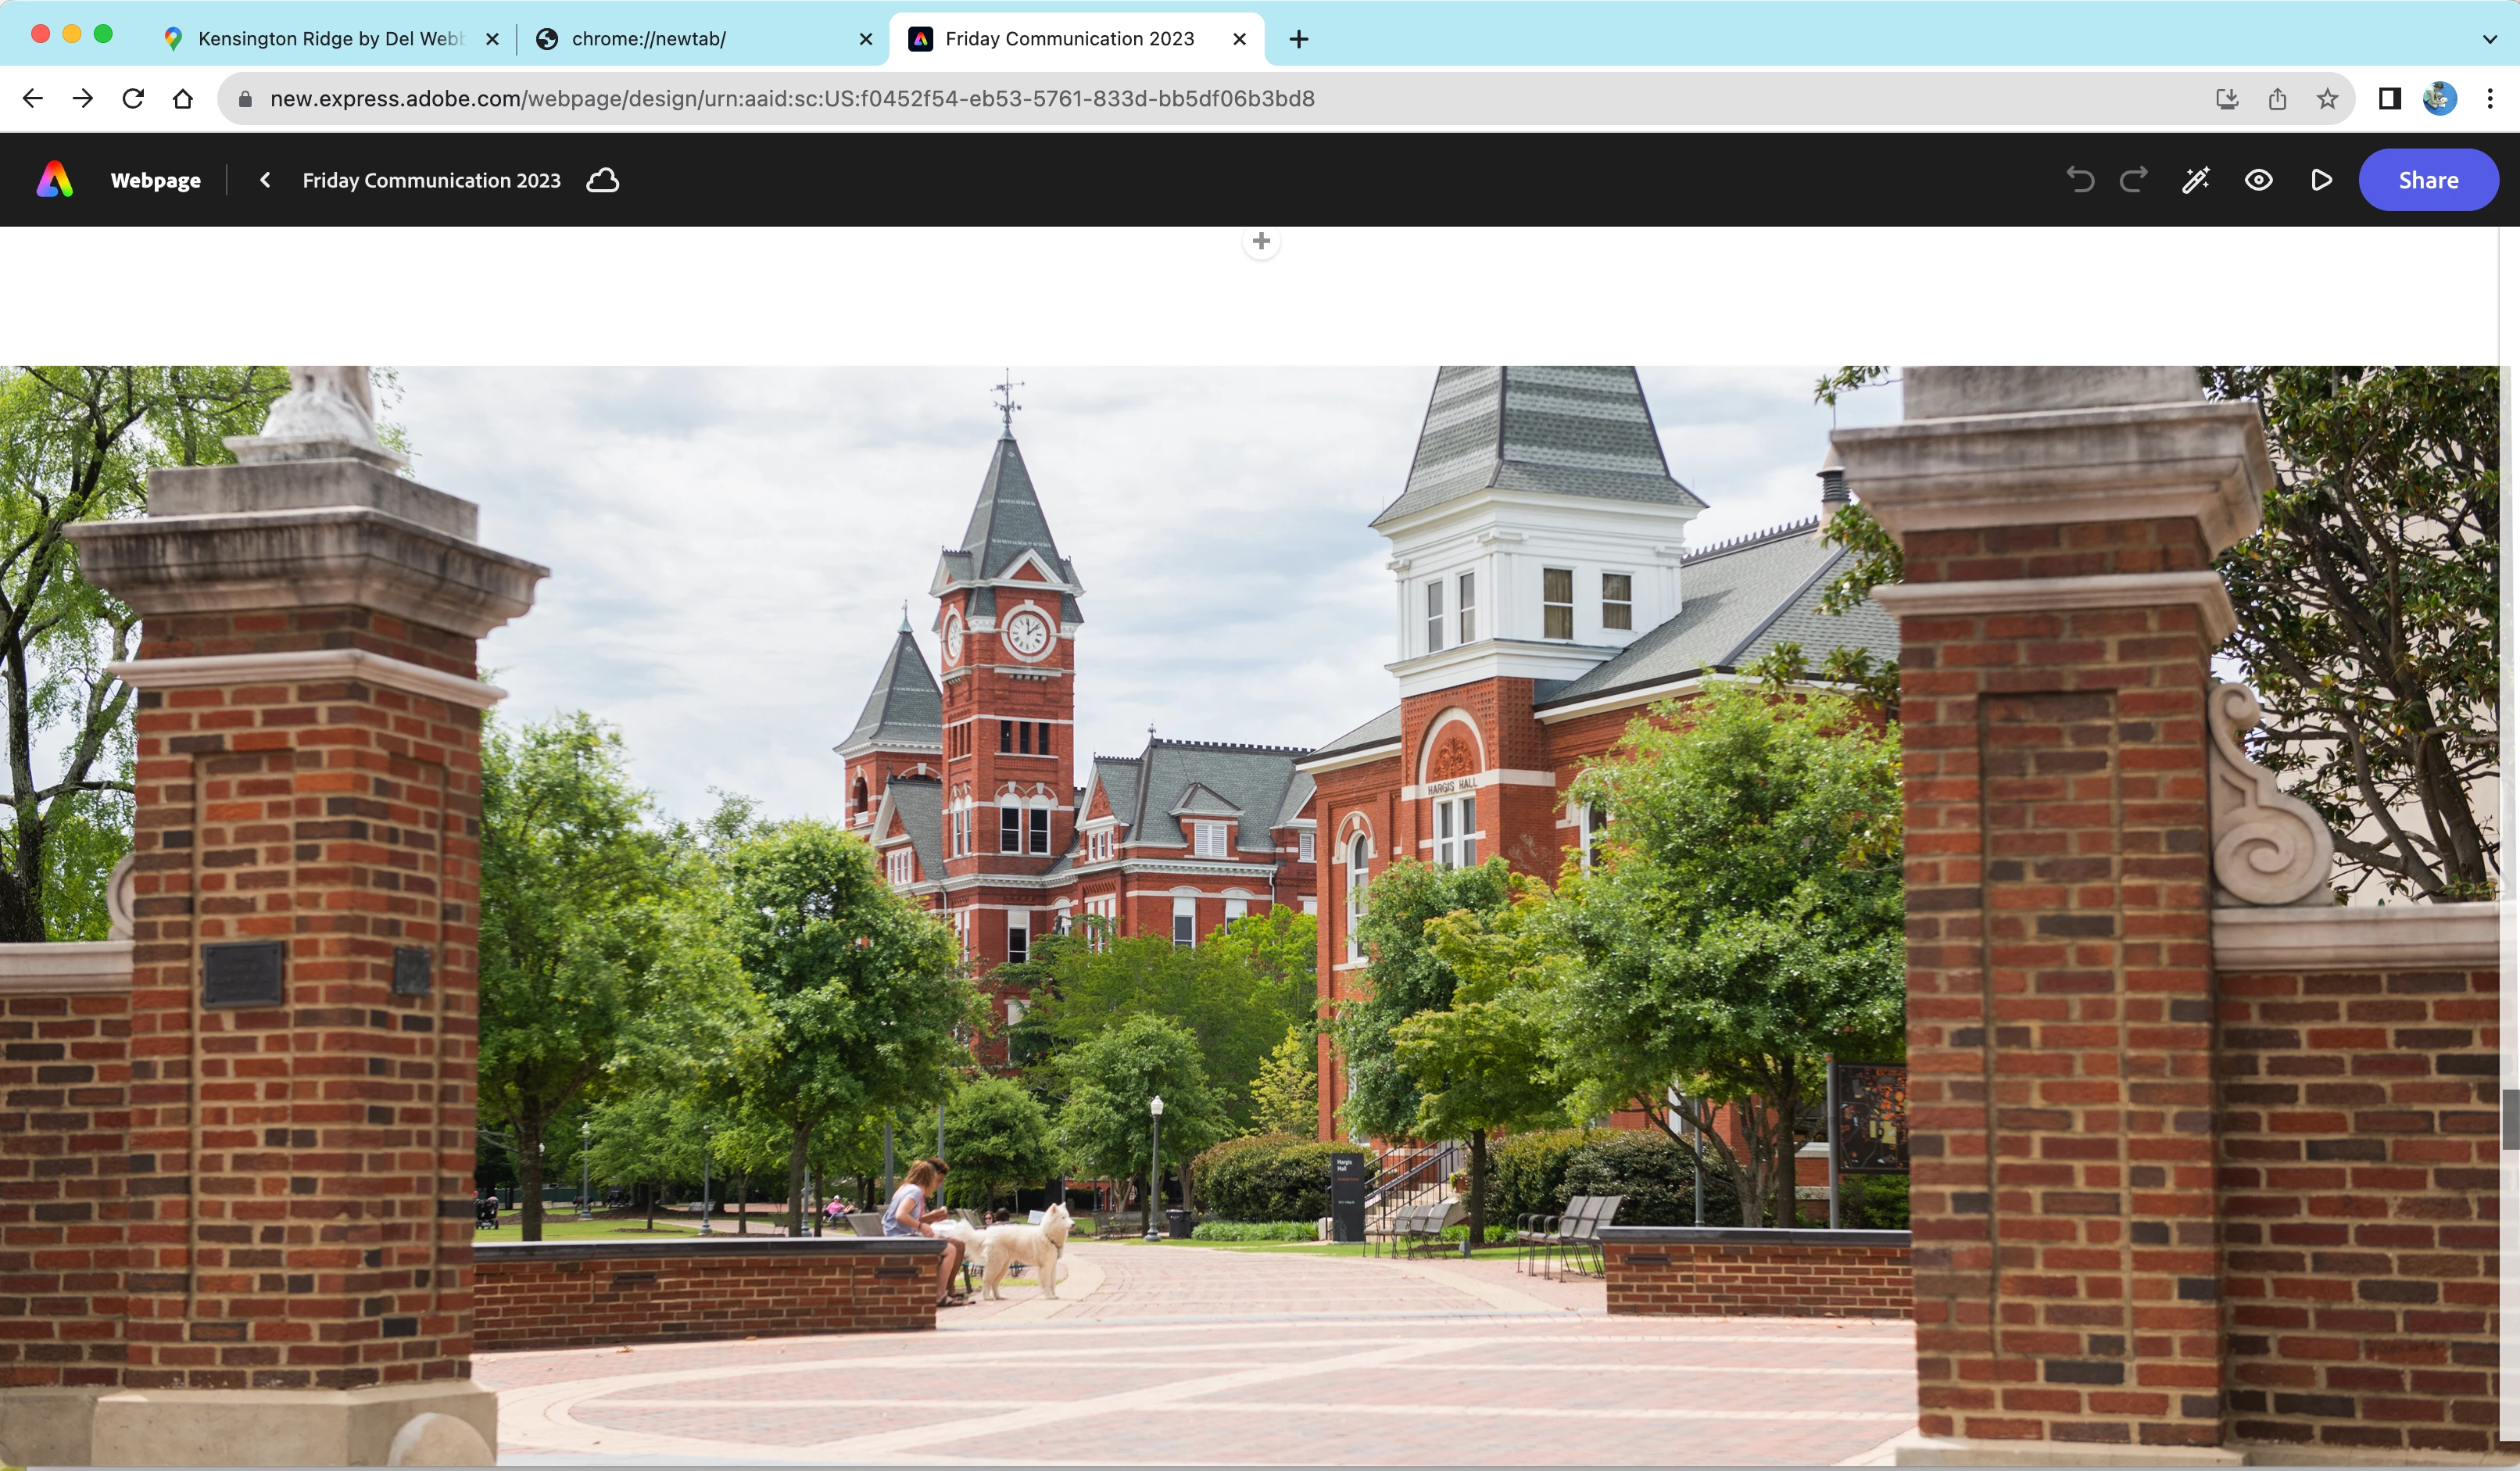
Task: Reload the current page
Action: click(x=133, y=98)
